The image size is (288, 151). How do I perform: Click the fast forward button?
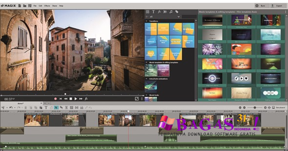[81, 99]
